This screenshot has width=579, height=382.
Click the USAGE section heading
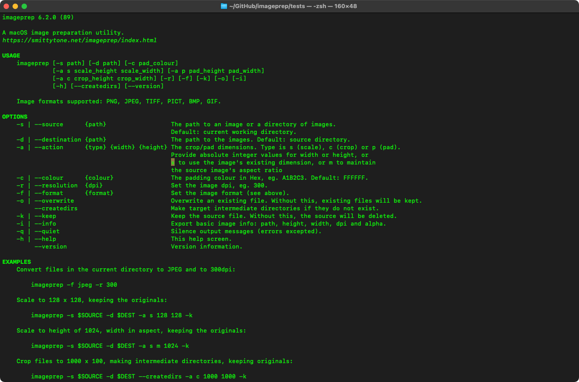point(11,56)
